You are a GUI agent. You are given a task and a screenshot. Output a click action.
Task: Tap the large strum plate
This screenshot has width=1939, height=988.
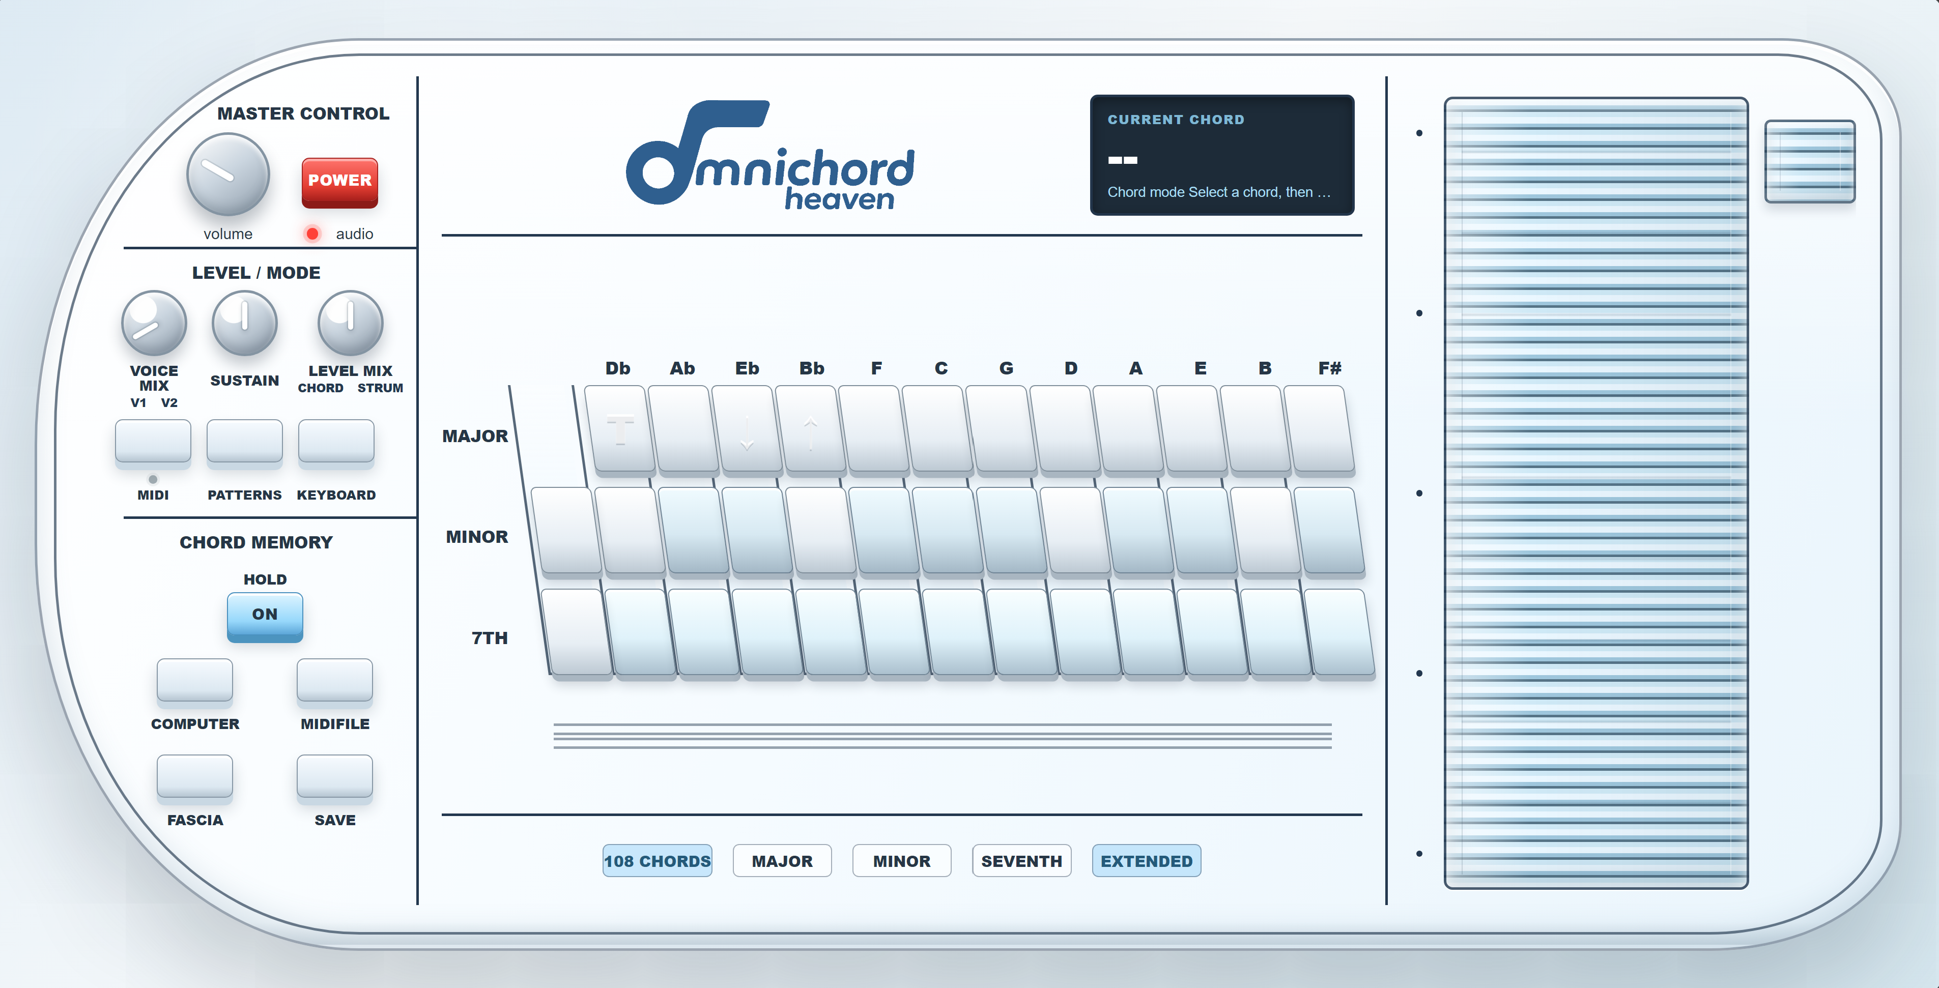1596,493
